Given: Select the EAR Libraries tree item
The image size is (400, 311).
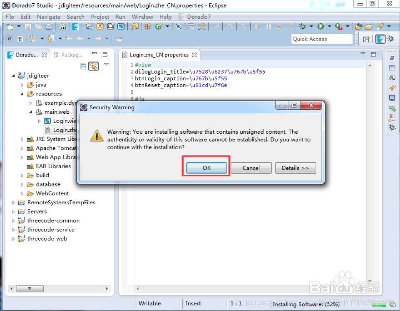Looking at the screenshot, I should click(49, 167).
